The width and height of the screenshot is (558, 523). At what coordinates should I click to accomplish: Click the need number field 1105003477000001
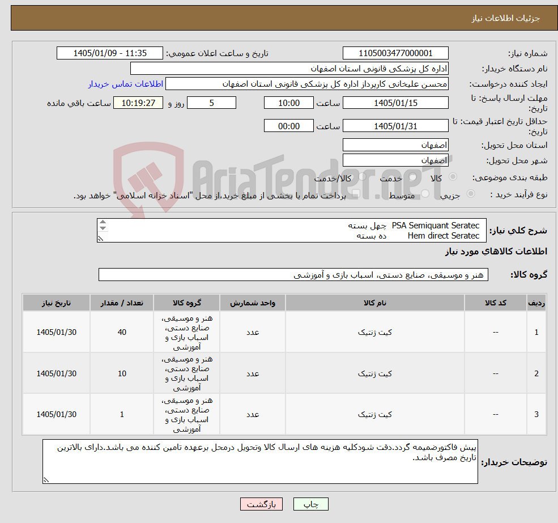[x=395, y=53]
